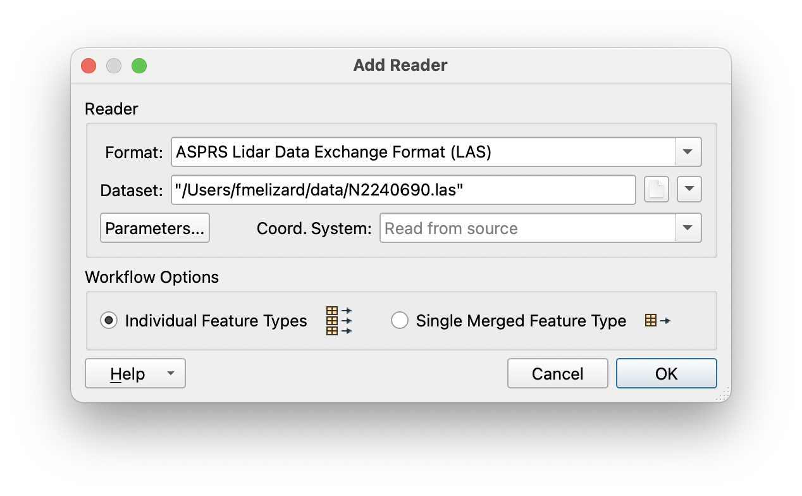Image resolution: width=802 pixels, height=496 pixels.
Task: Click inside the Dataset path field
Action: (403, 189)
